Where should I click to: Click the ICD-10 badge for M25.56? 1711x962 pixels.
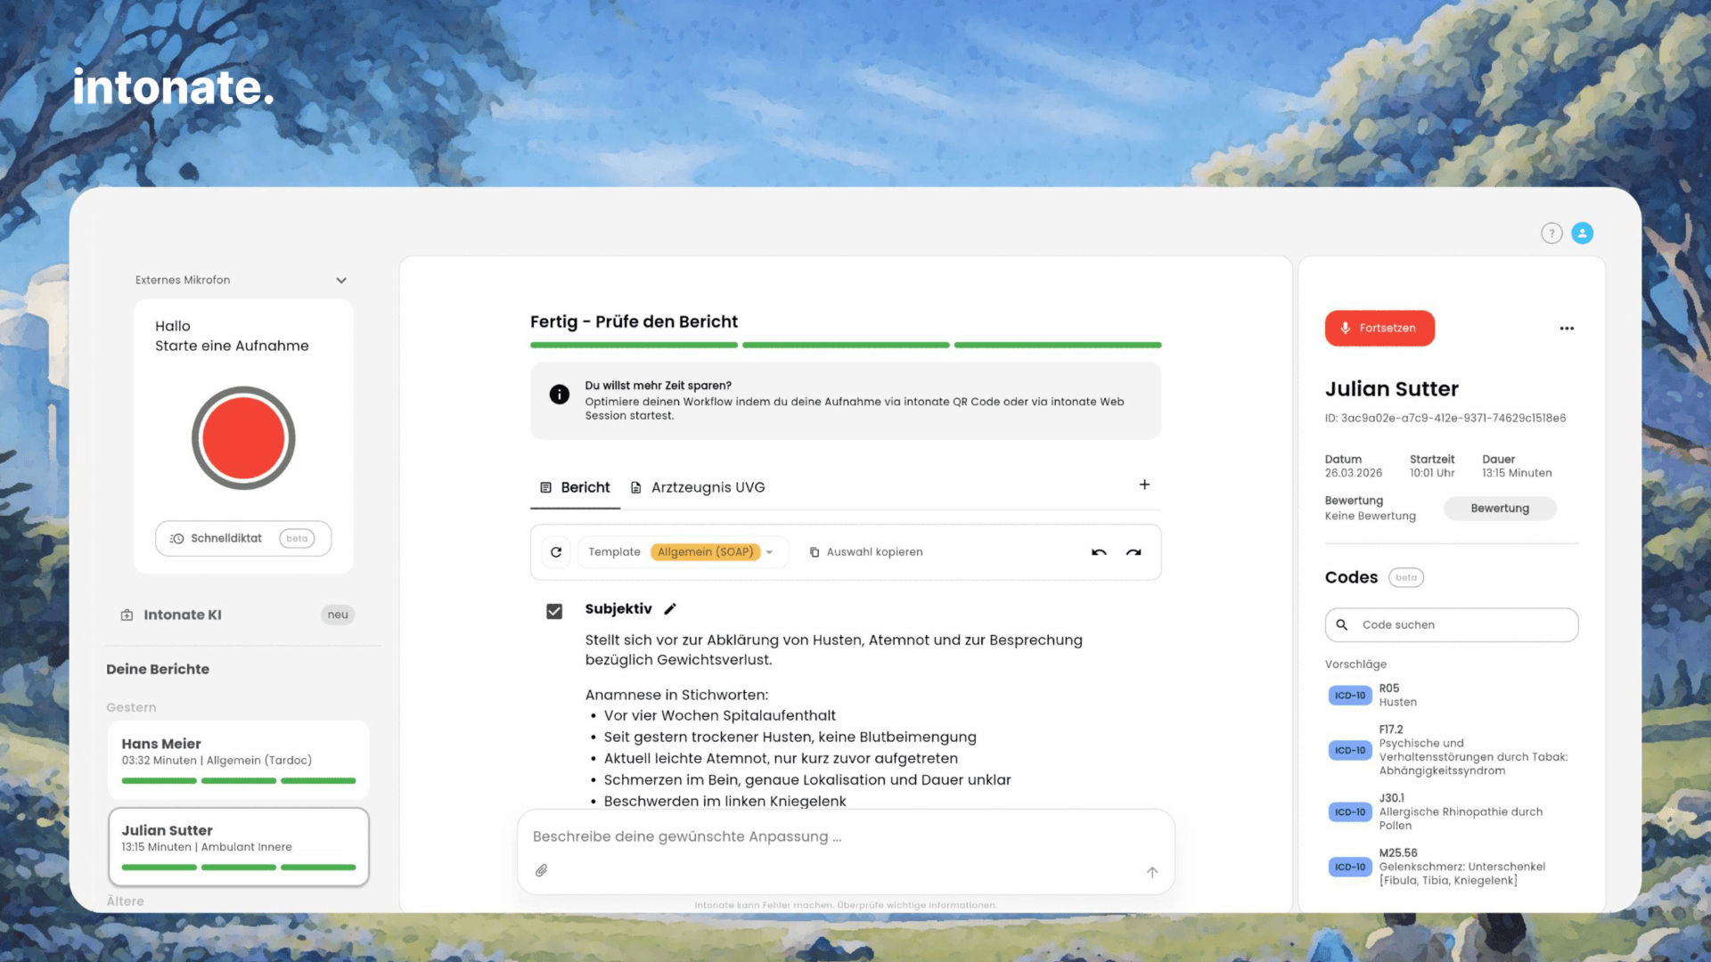(1349, 867)
